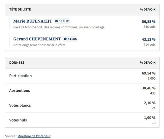Open the Ministère de l'Intérieur source link
Screen dimensions: 164x139
tap(34, 136)
